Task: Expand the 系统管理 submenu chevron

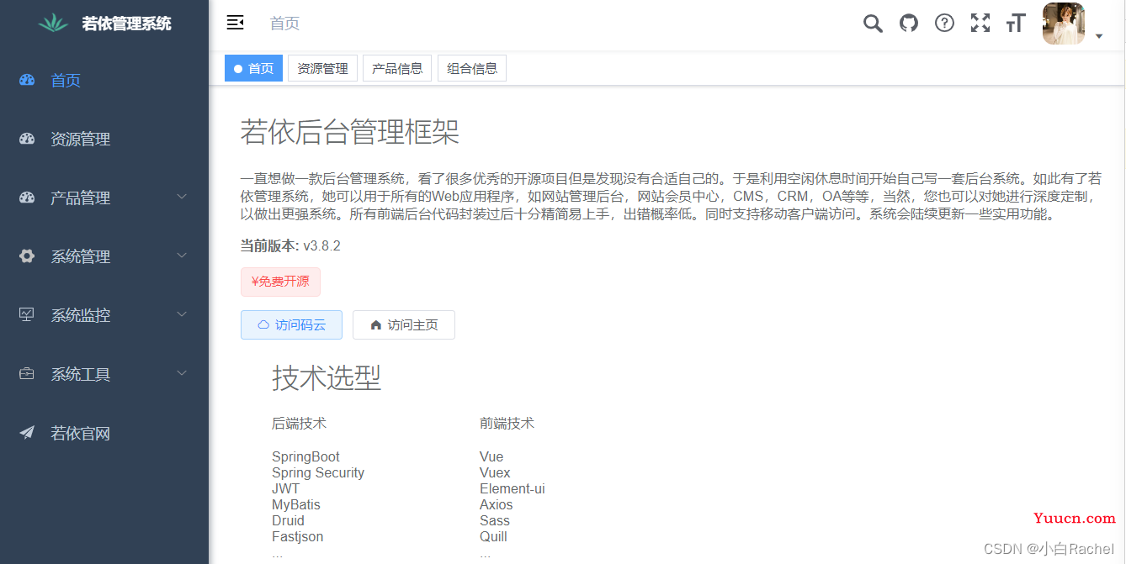Action: 183,256
